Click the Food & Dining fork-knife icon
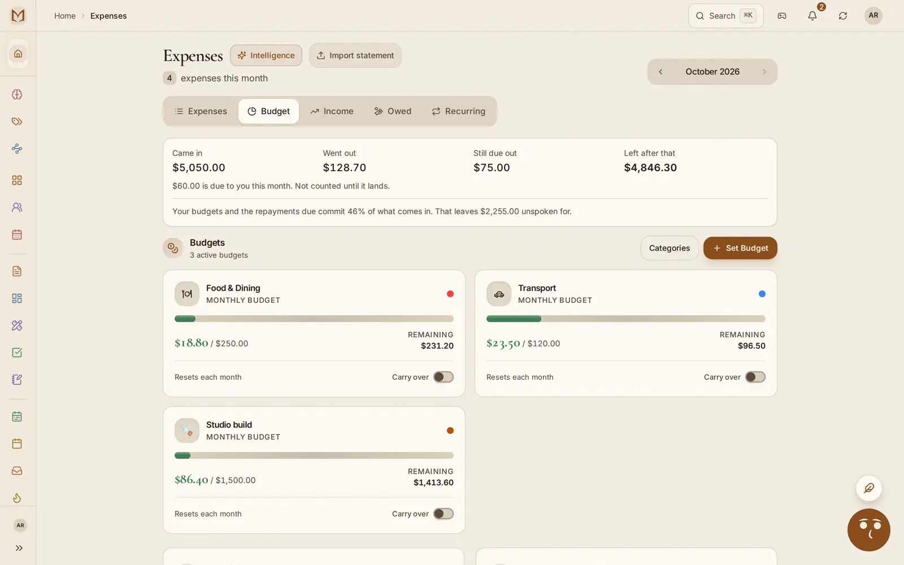Image resolution: width=904 pixels, height=565 pixels. [x=187, y=294]
